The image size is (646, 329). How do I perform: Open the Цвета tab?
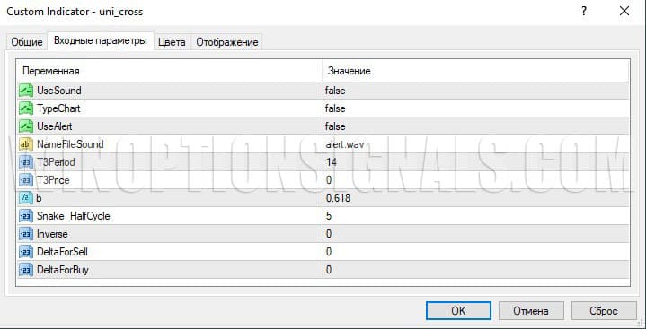[x=172, y=42]
